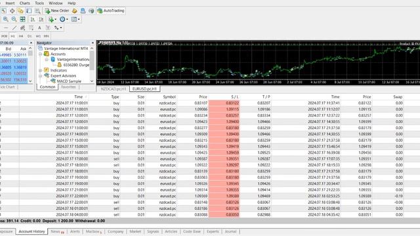The height and width of the screenshot is (236, 420).
Task: Open the Help menu
Action: pyautogui.click(x=72, y=3)
